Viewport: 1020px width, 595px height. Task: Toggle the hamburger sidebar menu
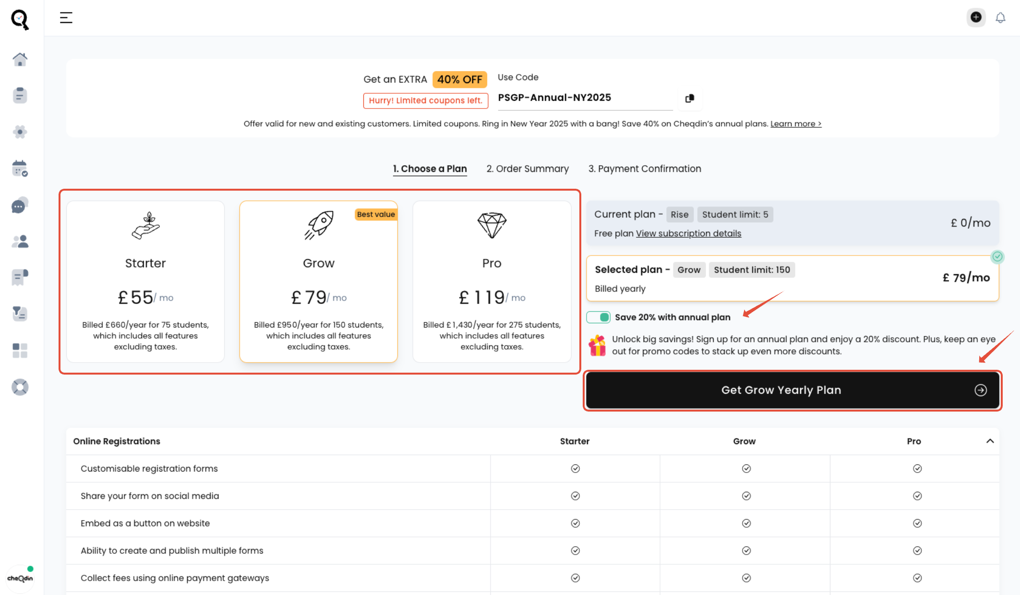tap(66, 18)
